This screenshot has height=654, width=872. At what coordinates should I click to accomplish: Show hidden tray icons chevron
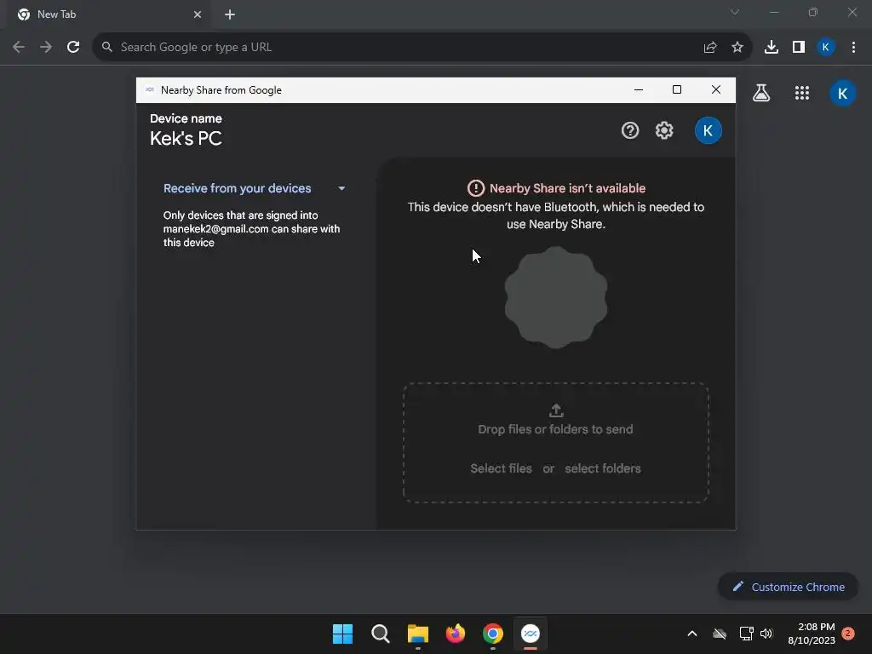pos(692,634)
